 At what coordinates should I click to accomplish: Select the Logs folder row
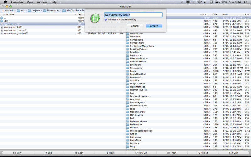click(x=188, y=109)
